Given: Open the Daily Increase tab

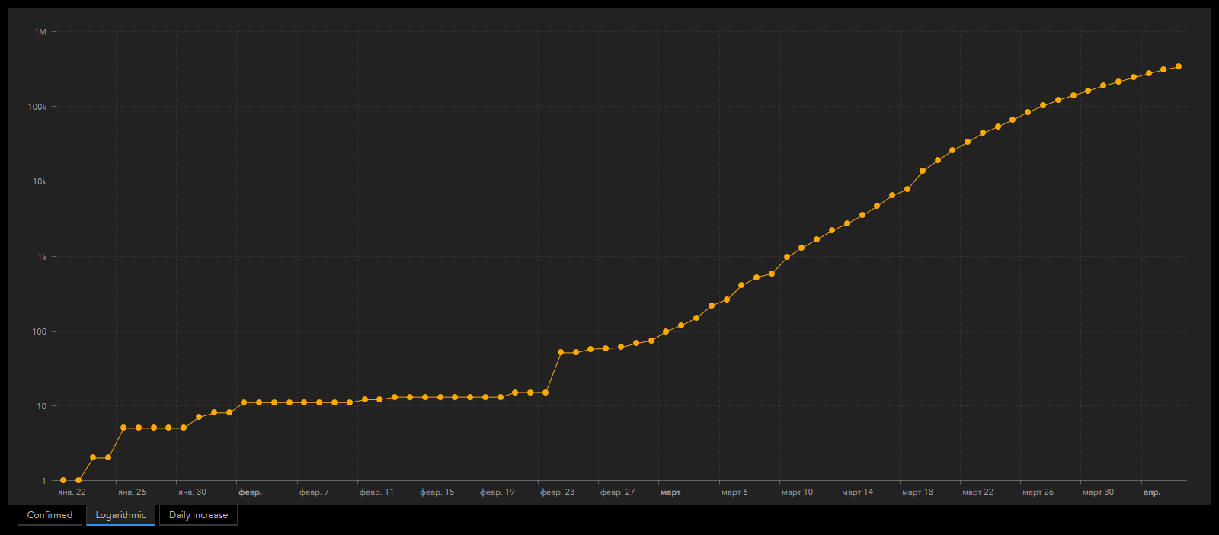Looking at the screenshot, I should pos(198,515).
